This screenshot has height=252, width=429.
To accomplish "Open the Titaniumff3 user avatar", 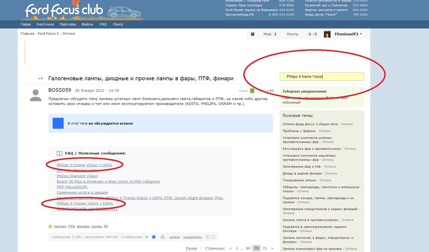I will click(x=327, y=34).
